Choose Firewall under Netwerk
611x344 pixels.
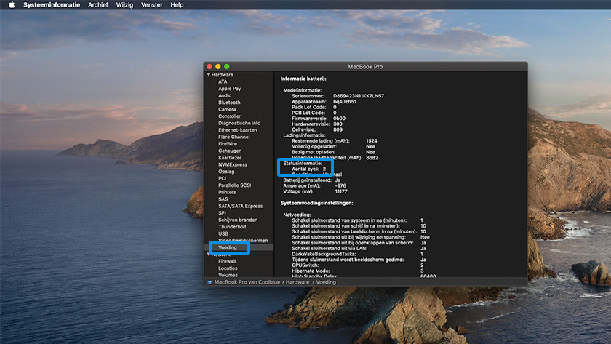227,261
